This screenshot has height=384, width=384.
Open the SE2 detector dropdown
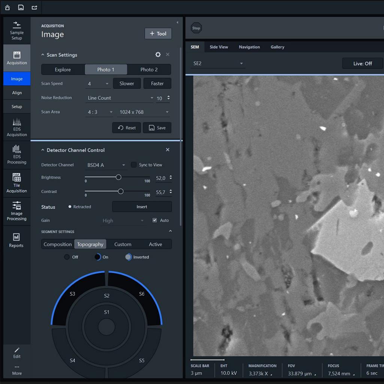(x=217, y=64)
